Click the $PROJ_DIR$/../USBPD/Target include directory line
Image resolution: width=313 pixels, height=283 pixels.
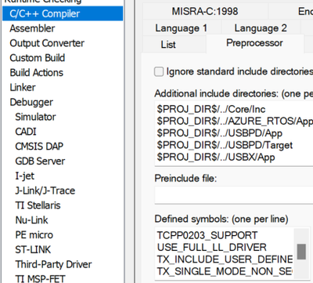coord(225,145)
